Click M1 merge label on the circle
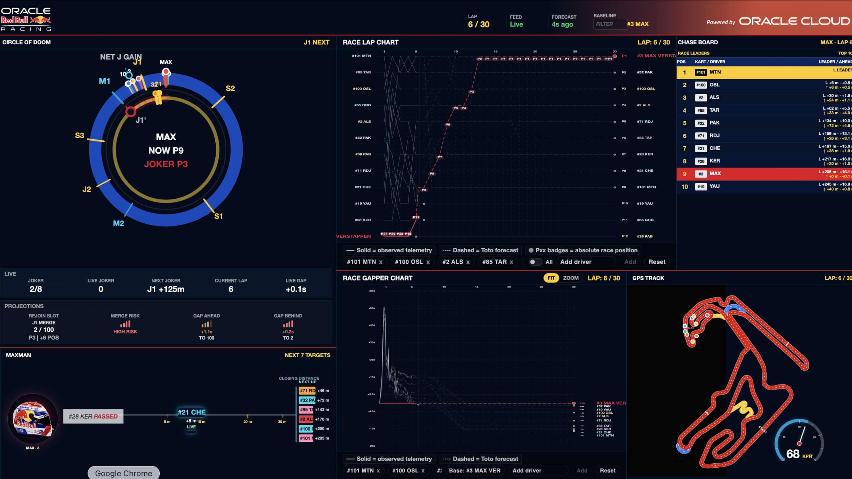852x479 pixels. [x=105, y=81]
